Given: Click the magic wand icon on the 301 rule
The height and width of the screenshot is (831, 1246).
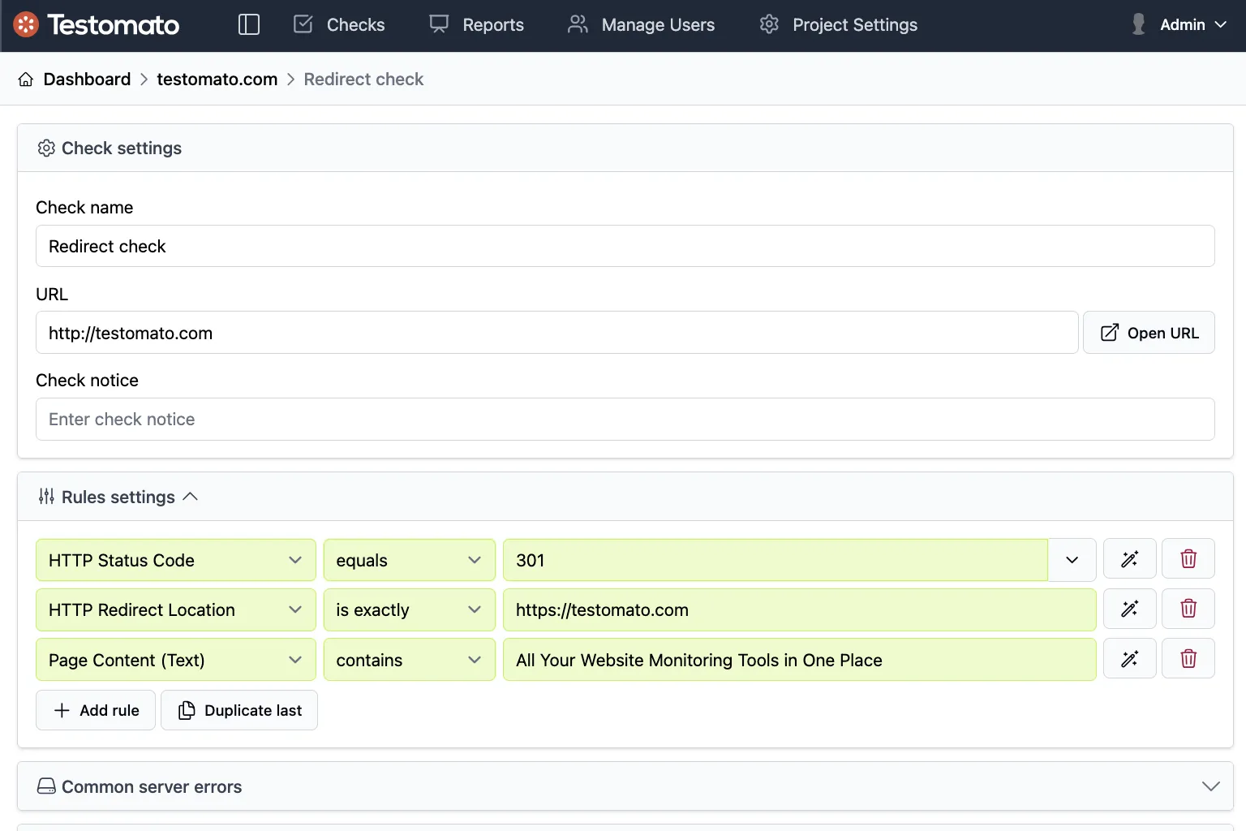Looking at the screenshot, I should coord(1129,558).
